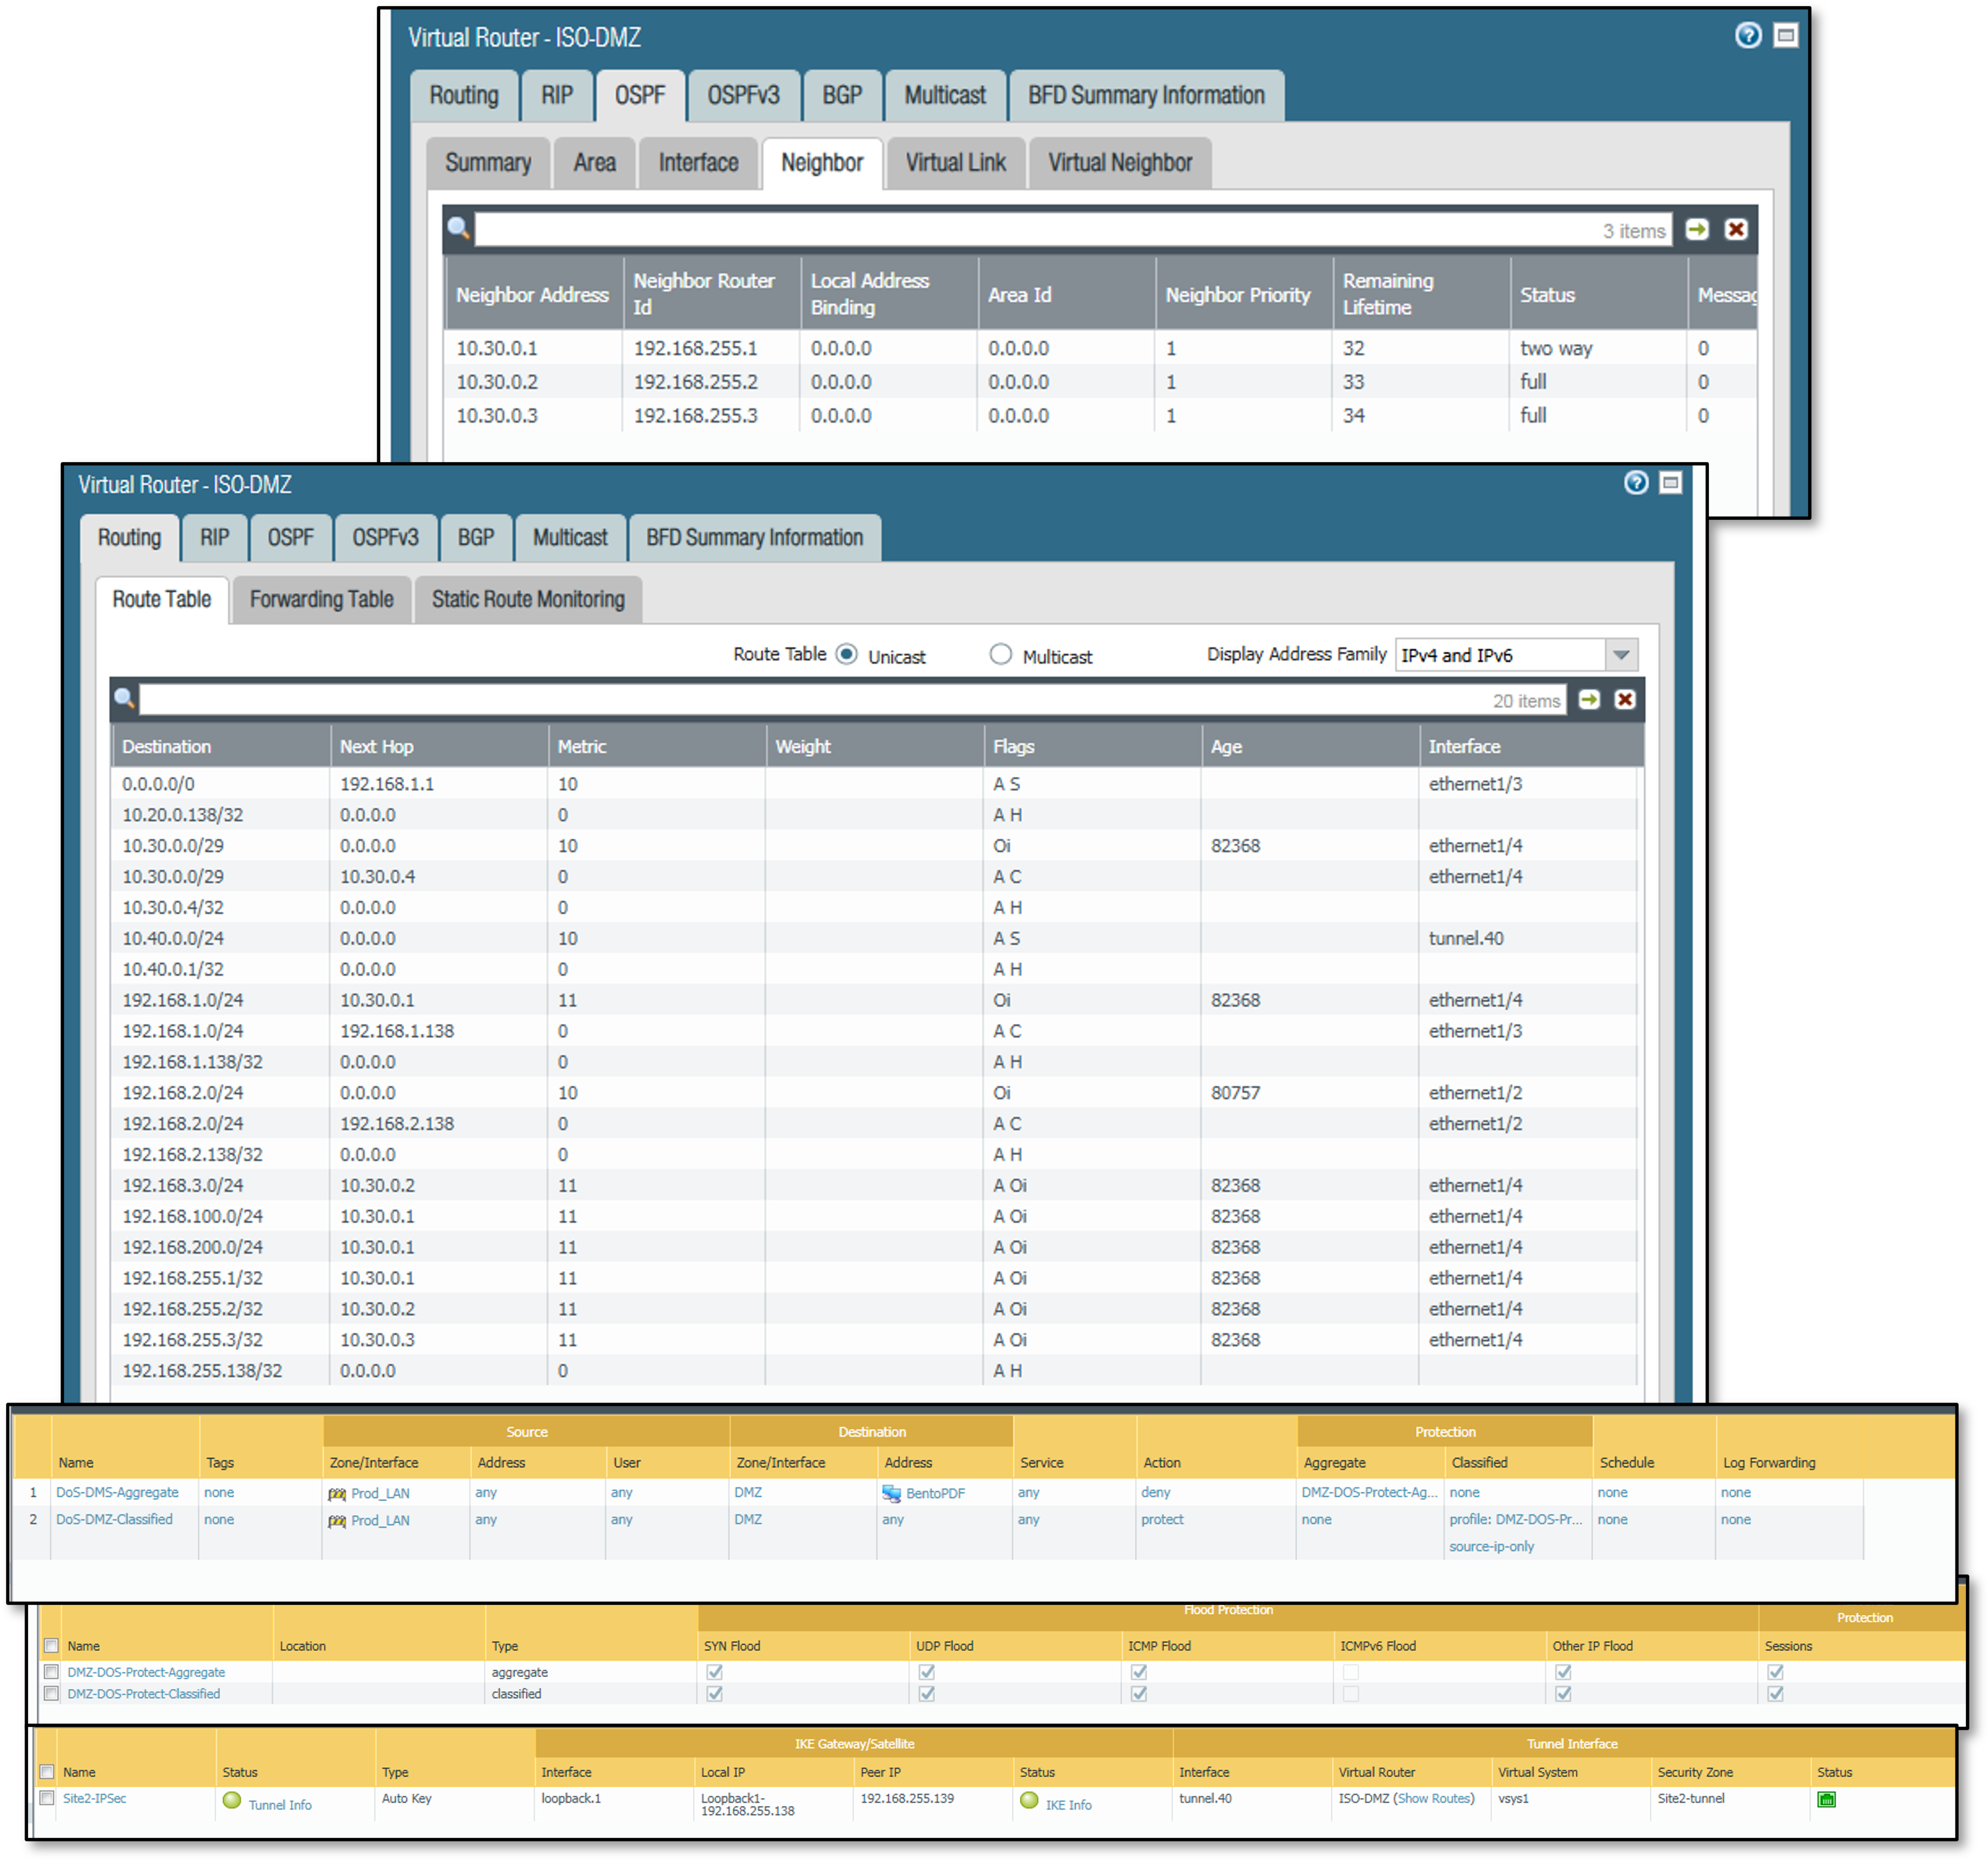Click the BentoPDF address object icon
This screenshot has width=1988, height=1860.
[891, 1493]
